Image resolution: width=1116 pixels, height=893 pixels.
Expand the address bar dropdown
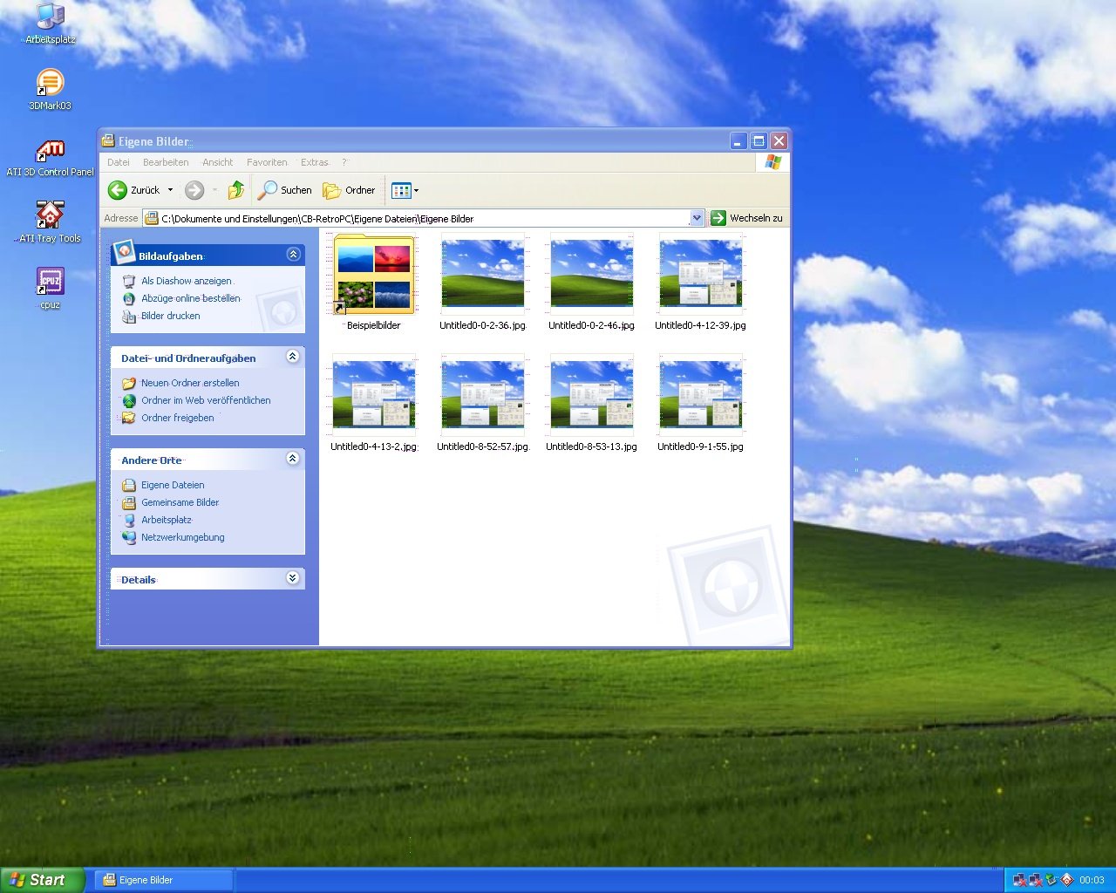[697, 218]
